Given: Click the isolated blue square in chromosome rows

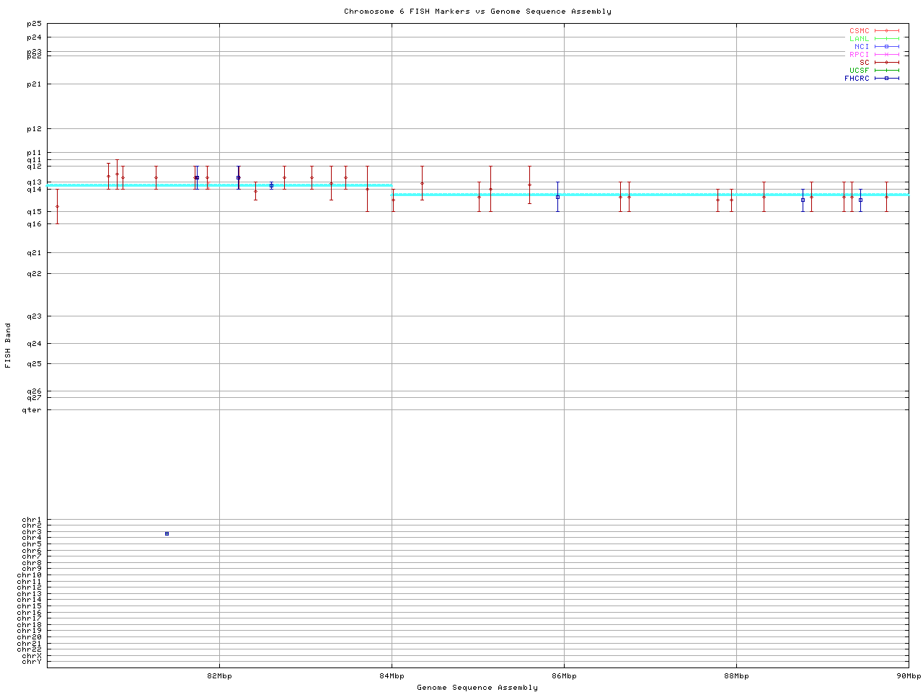Looking at the screenshot, I should tap(167, 533).
